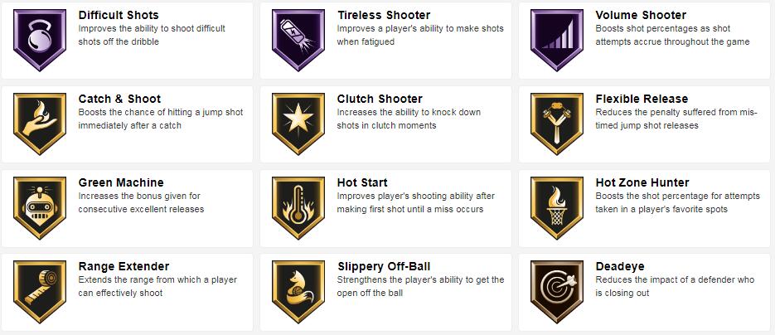Click the Hot Zone Hunter flaming-hoop badge
Image resolution: width=775 pixels, height=335 pixels.
[x=556, y=208]
